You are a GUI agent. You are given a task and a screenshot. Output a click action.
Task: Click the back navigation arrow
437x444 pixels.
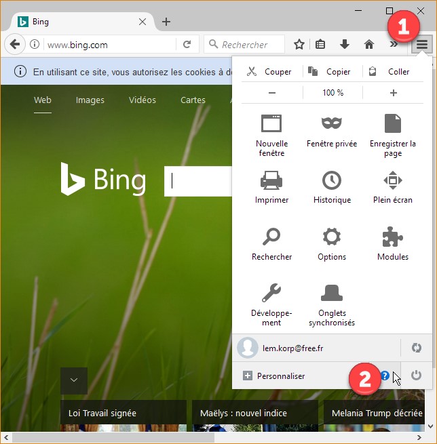[x=15, y=44]
